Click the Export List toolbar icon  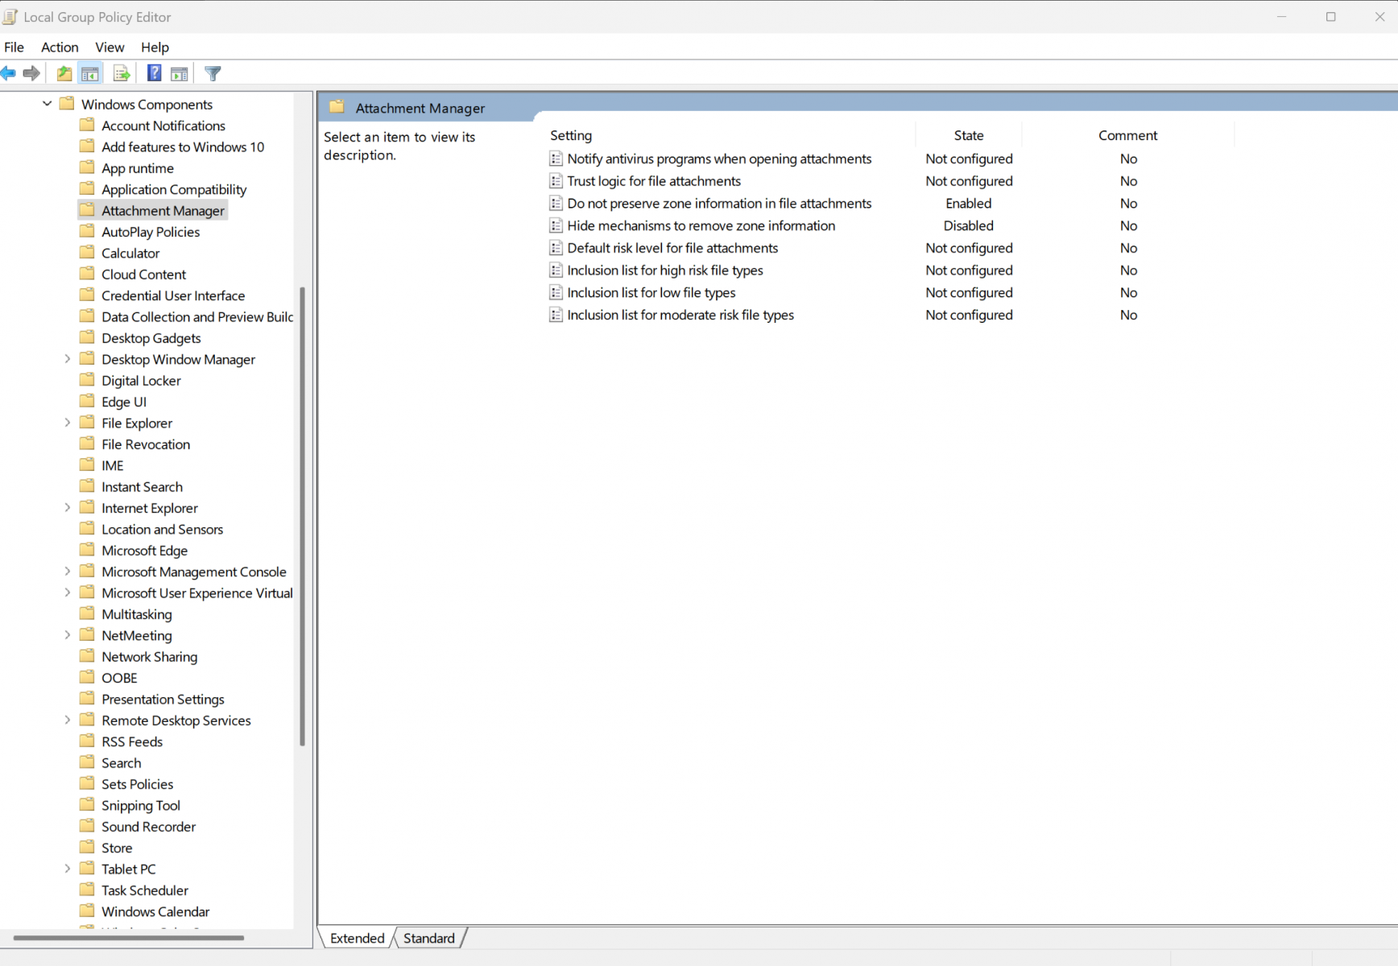pos(122,73)
